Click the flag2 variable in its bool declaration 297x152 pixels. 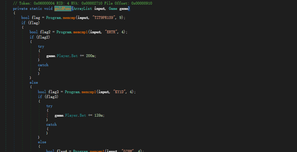(45, 32)
